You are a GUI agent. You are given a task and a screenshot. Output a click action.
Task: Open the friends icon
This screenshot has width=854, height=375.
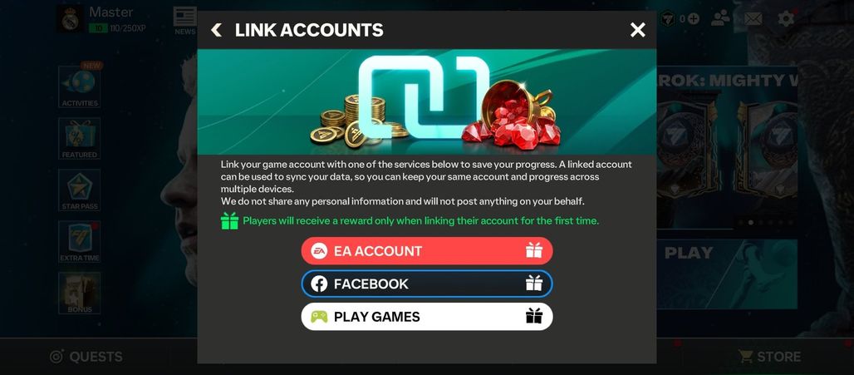point(720,18)
